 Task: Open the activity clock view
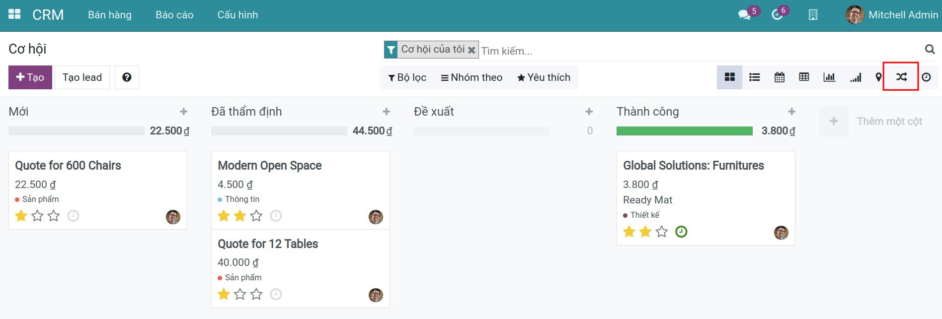coord(926,77)
